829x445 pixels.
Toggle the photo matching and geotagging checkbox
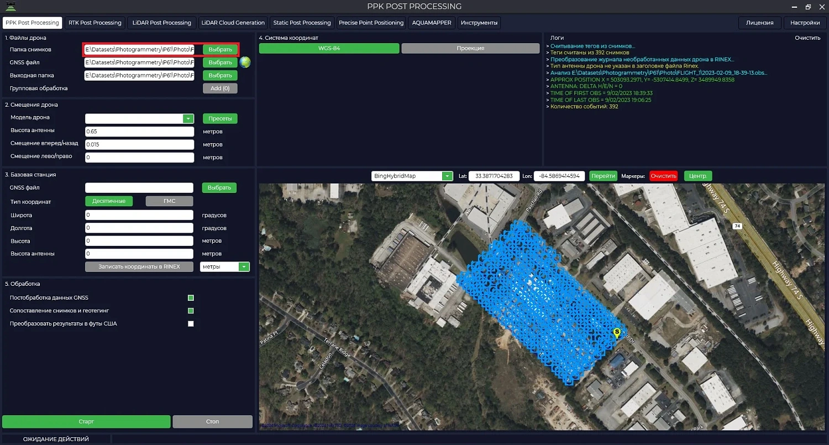tap(191, 311)
